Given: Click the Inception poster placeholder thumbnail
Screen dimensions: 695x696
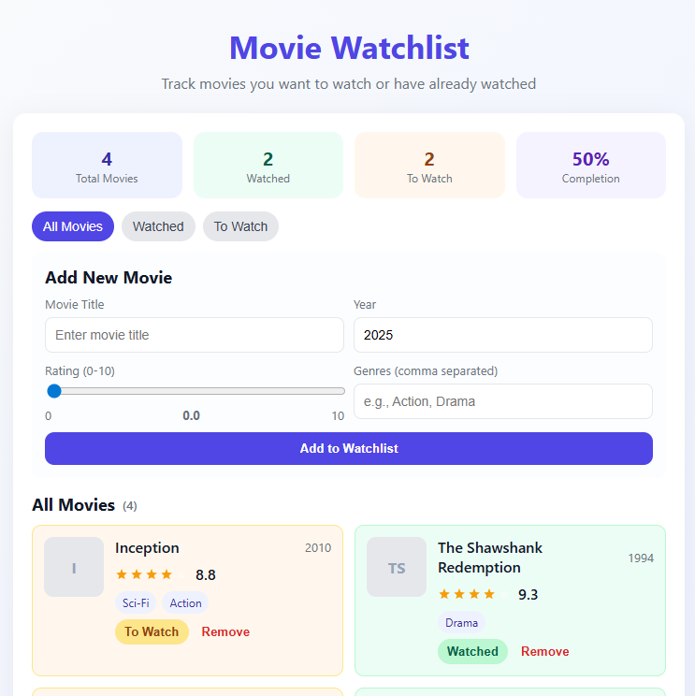Looking at the screenshot, I should click(x=74, y=567).
